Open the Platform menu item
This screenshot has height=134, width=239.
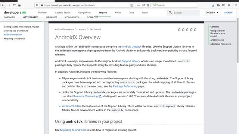click(43, 13)
